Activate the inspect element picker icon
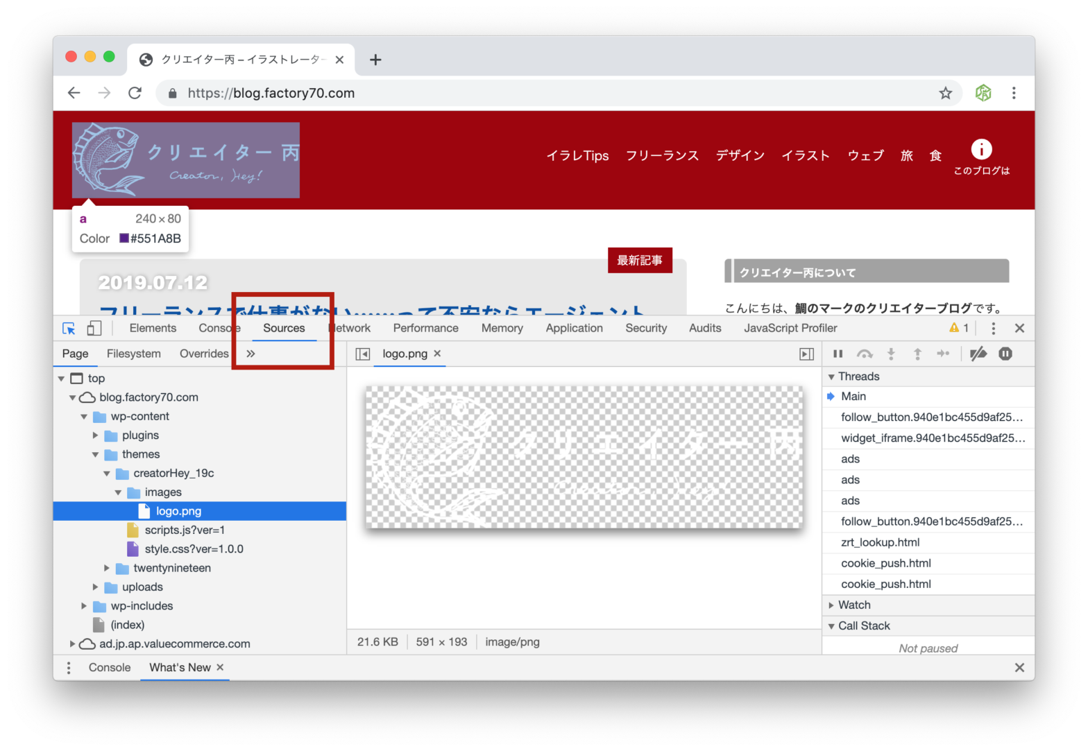1088x751 pixels. 69,329
